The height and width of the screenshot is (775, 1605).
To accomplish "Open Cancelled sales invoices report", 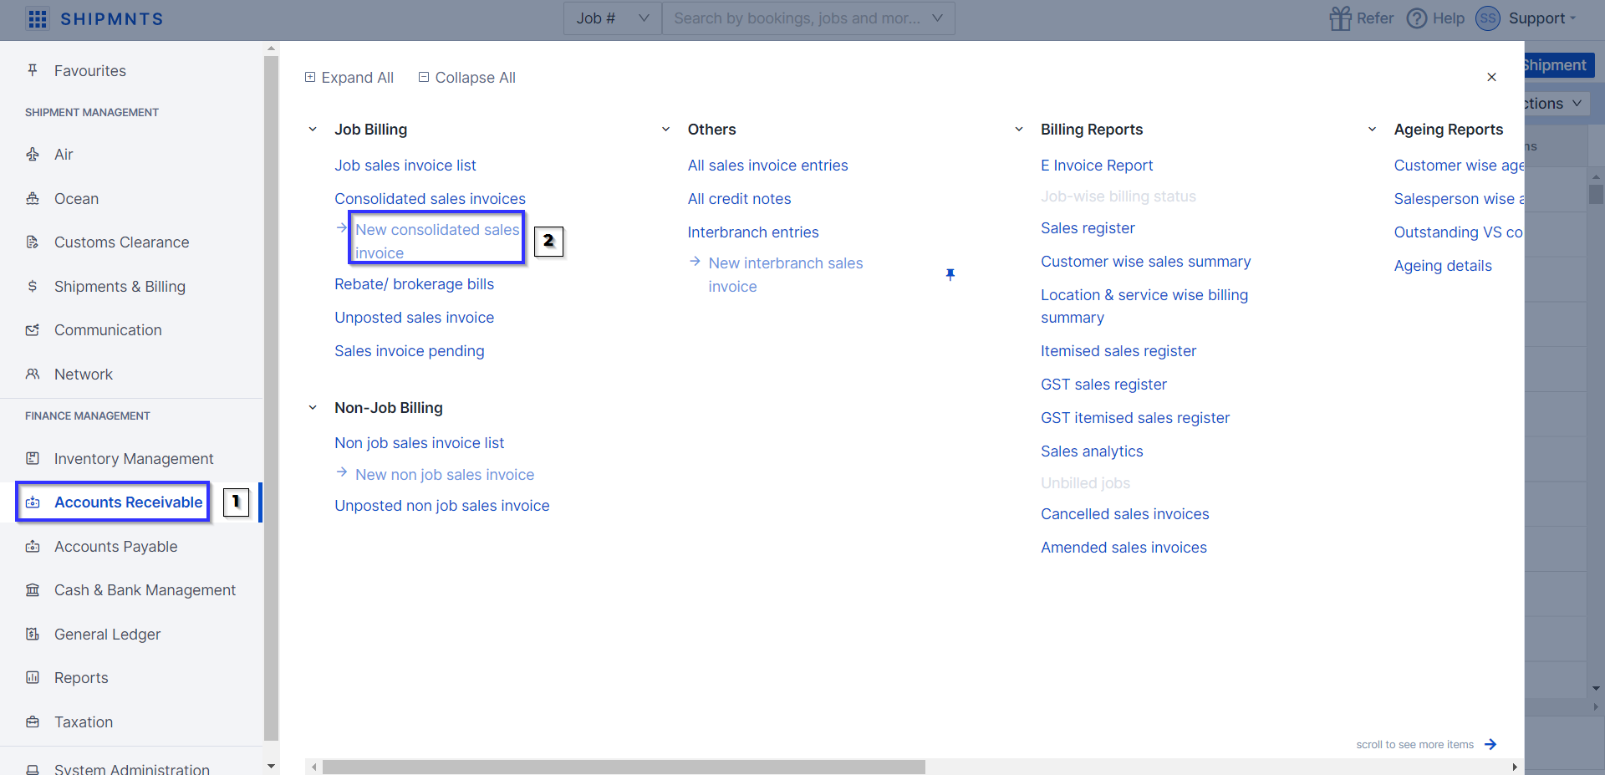I will pyautogui.click(x=1124, y=513).
